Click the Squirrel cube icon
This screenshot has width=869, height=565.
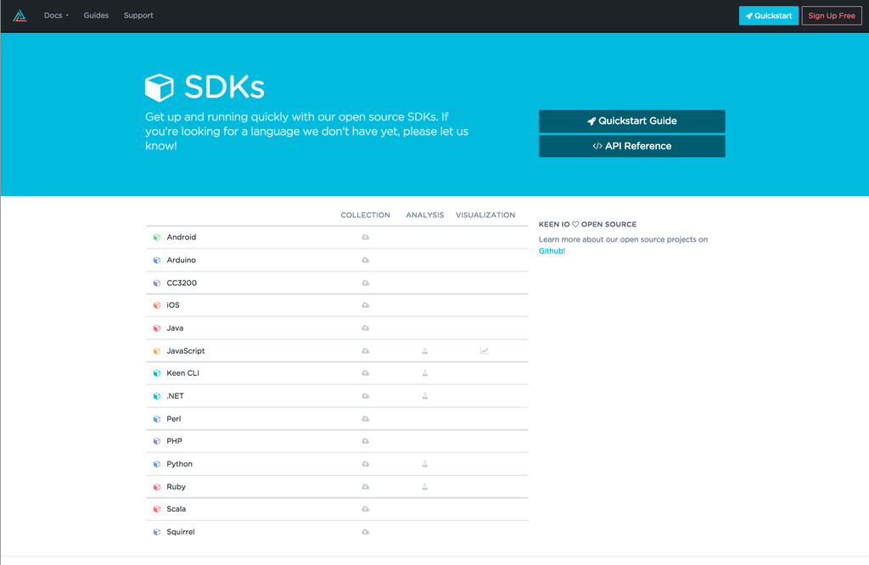click(x=157, y=532)
